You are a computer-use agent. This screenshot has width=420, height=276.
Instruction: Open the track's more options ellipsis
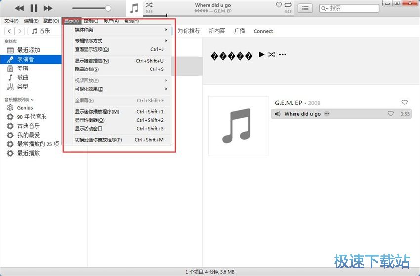(x=327, y=113)
